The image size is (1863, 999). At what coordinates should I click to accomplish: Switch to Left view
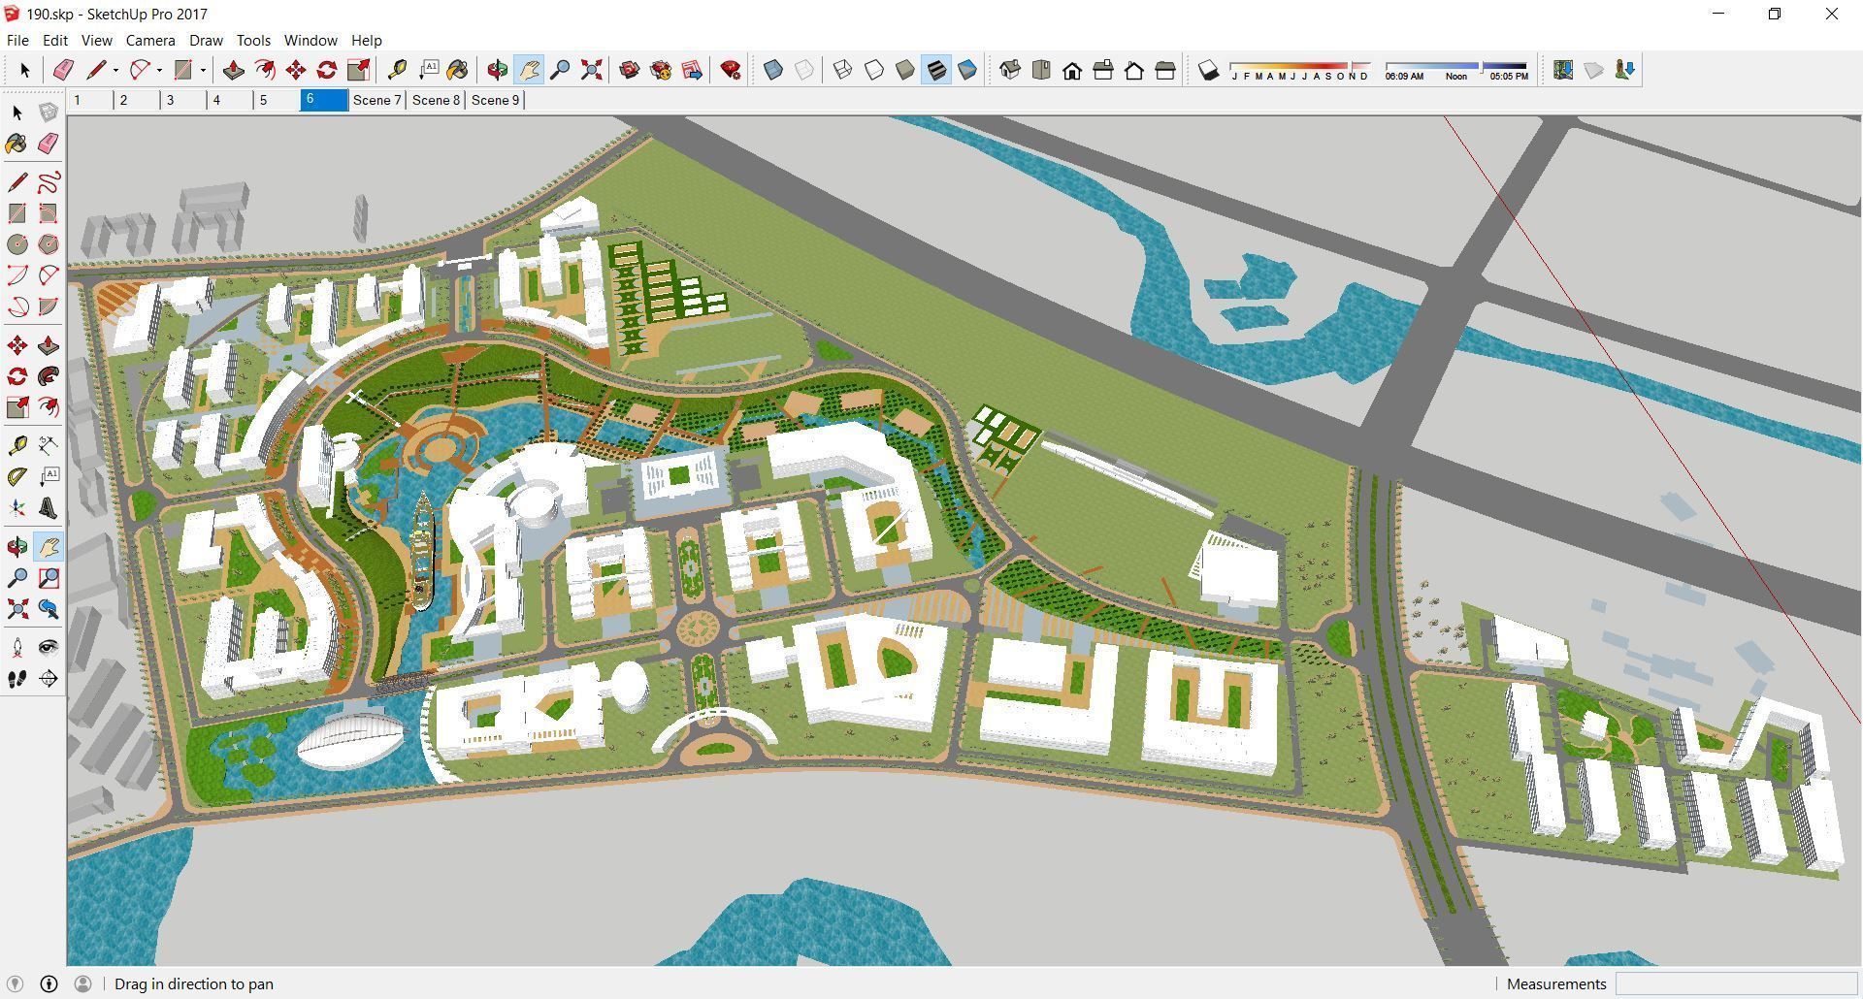tap(1165, 70)
